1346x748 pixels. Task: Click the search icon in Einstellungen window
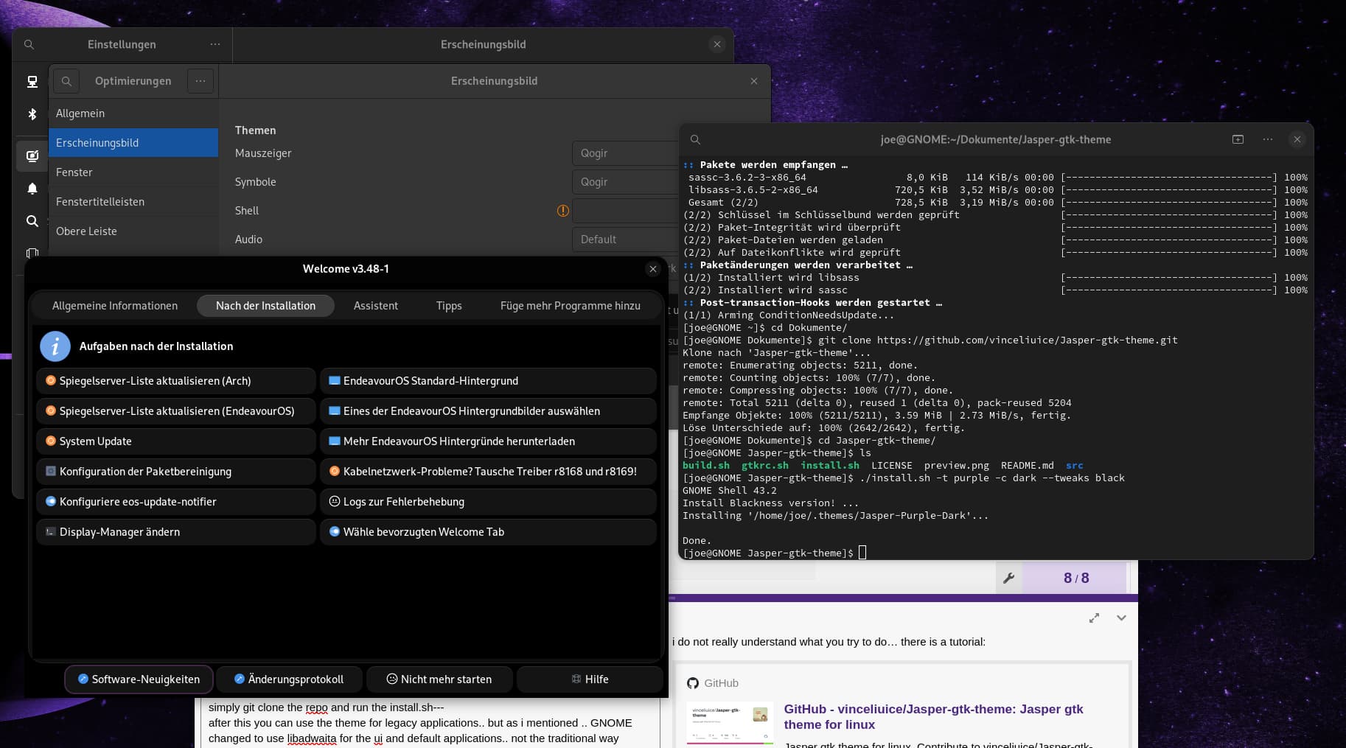pyautogui.click(x=29, y=44)
